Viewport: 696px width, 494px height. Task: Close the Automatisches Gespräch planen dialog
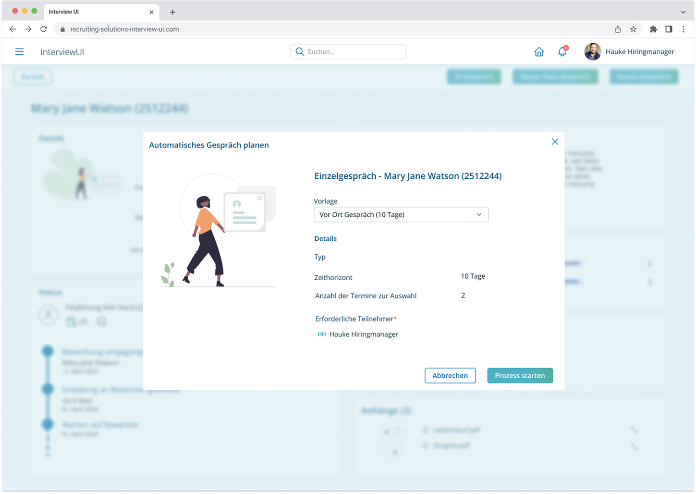click(x=555, y=142)
